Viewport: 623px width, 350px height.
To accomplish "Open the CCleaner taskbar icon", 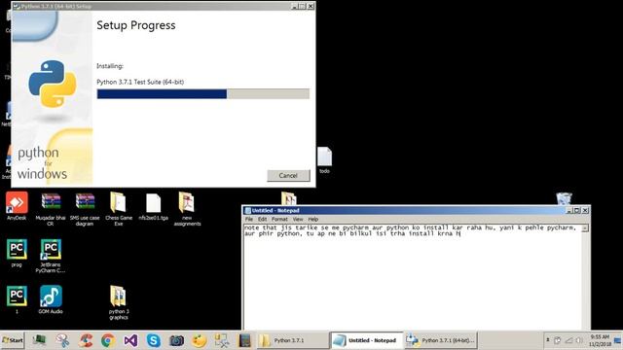I will (x=85, y=340).
